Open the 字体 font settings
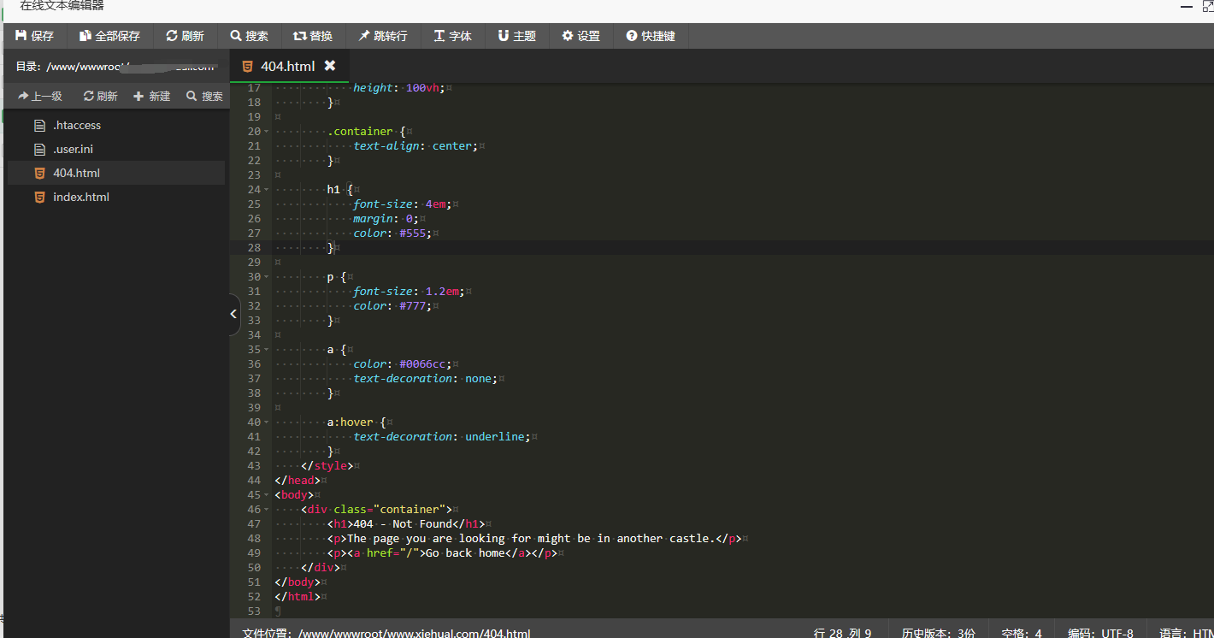 tap(452, 36)
